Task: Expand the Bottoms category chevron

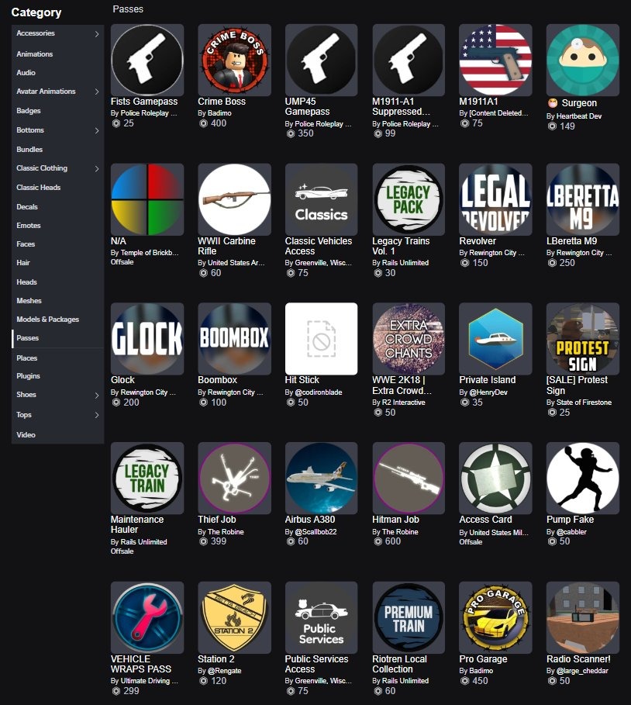Action: pyautogui.click(x=97, y=130)
